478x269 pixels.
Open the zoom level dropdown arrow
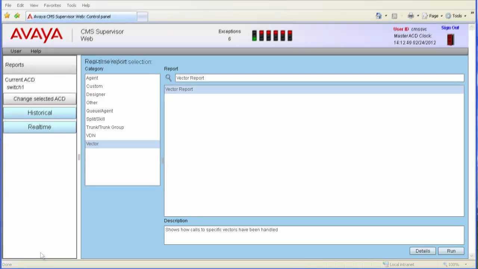coord(466,265)
